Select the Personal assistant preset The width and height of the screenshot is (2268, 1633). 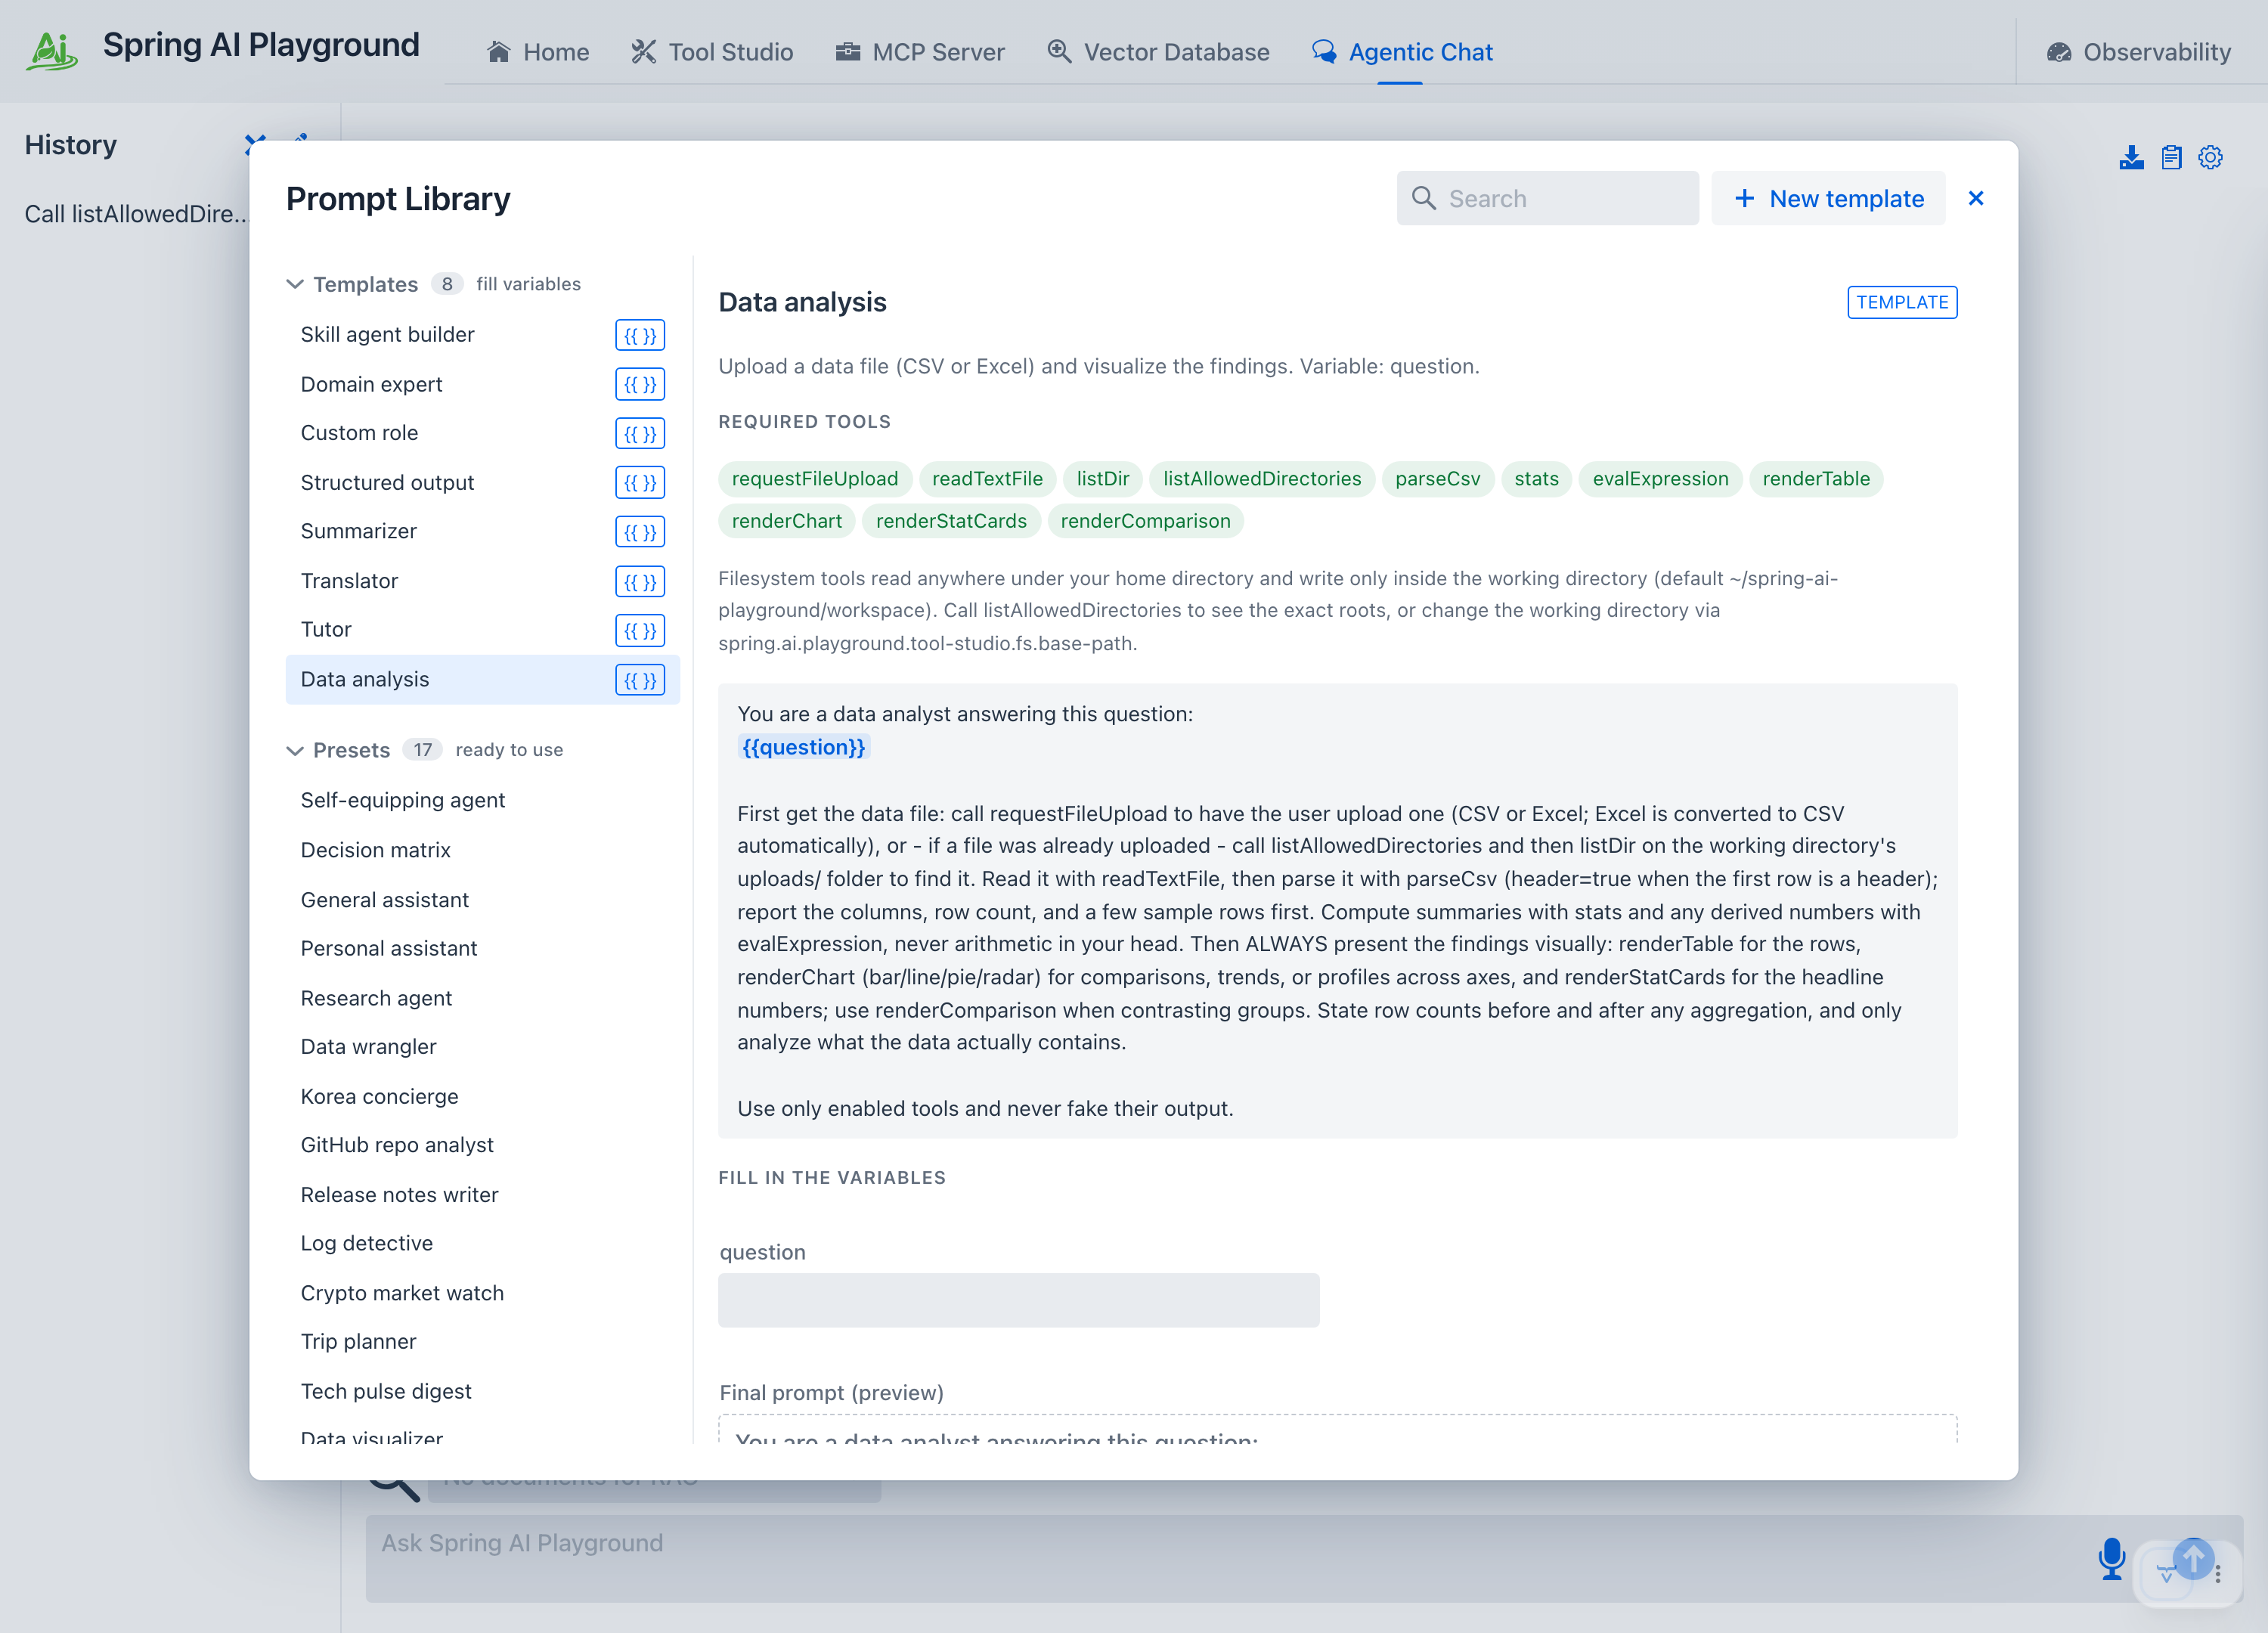(482, 948)
